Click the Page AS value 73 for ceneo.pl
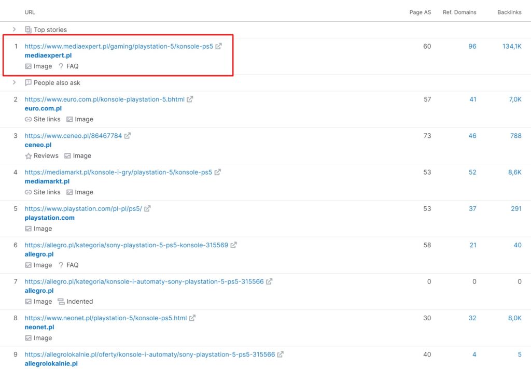The width and height of the screenshot is (531, 369). tap(427, 136)
